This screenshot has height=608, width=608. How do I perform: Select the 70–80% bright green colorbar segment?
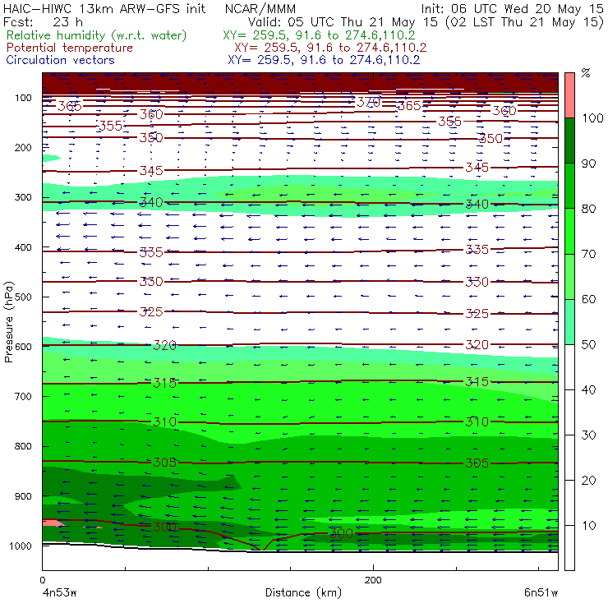pos(569,231)
